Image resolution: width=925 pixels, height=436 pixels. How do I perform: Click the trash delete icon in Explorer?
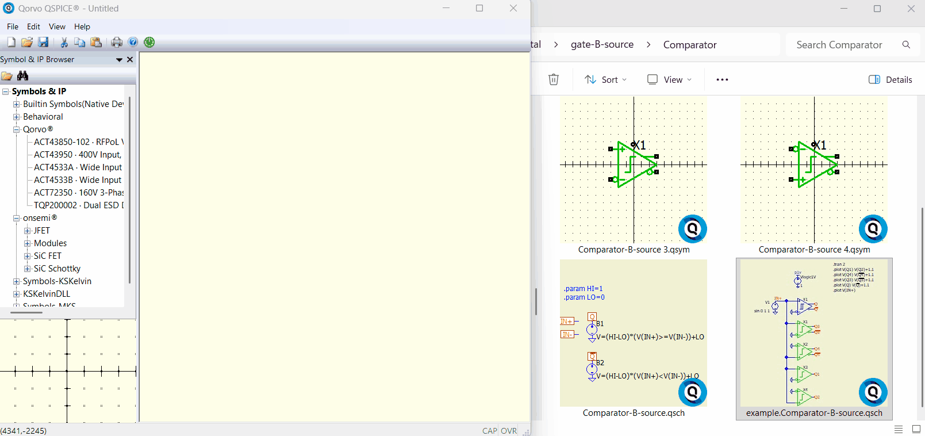[x=553, y=79]
